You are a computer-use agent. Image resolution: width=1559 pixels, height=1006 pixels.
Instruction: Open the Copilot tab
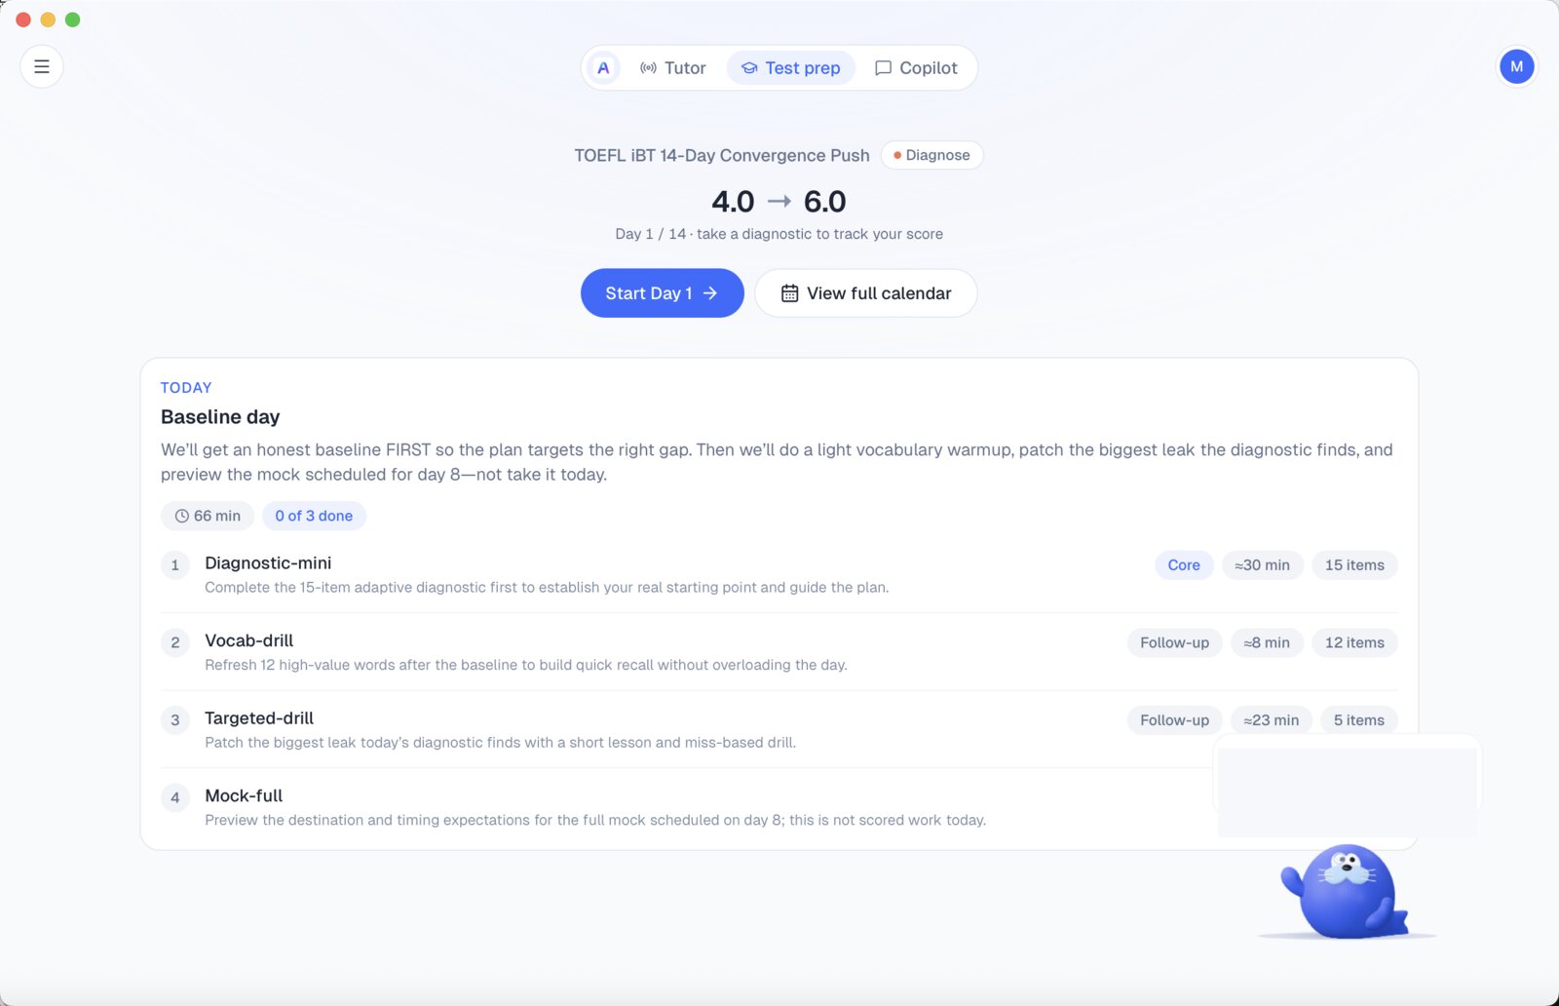coord(916,68)
